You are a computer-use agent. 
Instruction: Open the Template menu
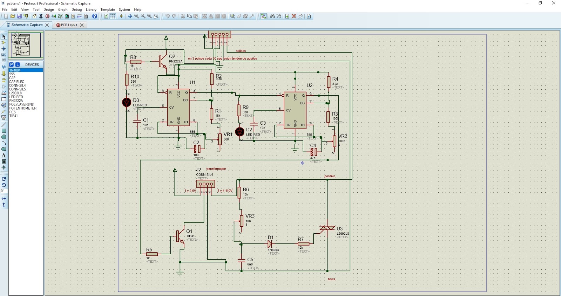pos(108,9)
